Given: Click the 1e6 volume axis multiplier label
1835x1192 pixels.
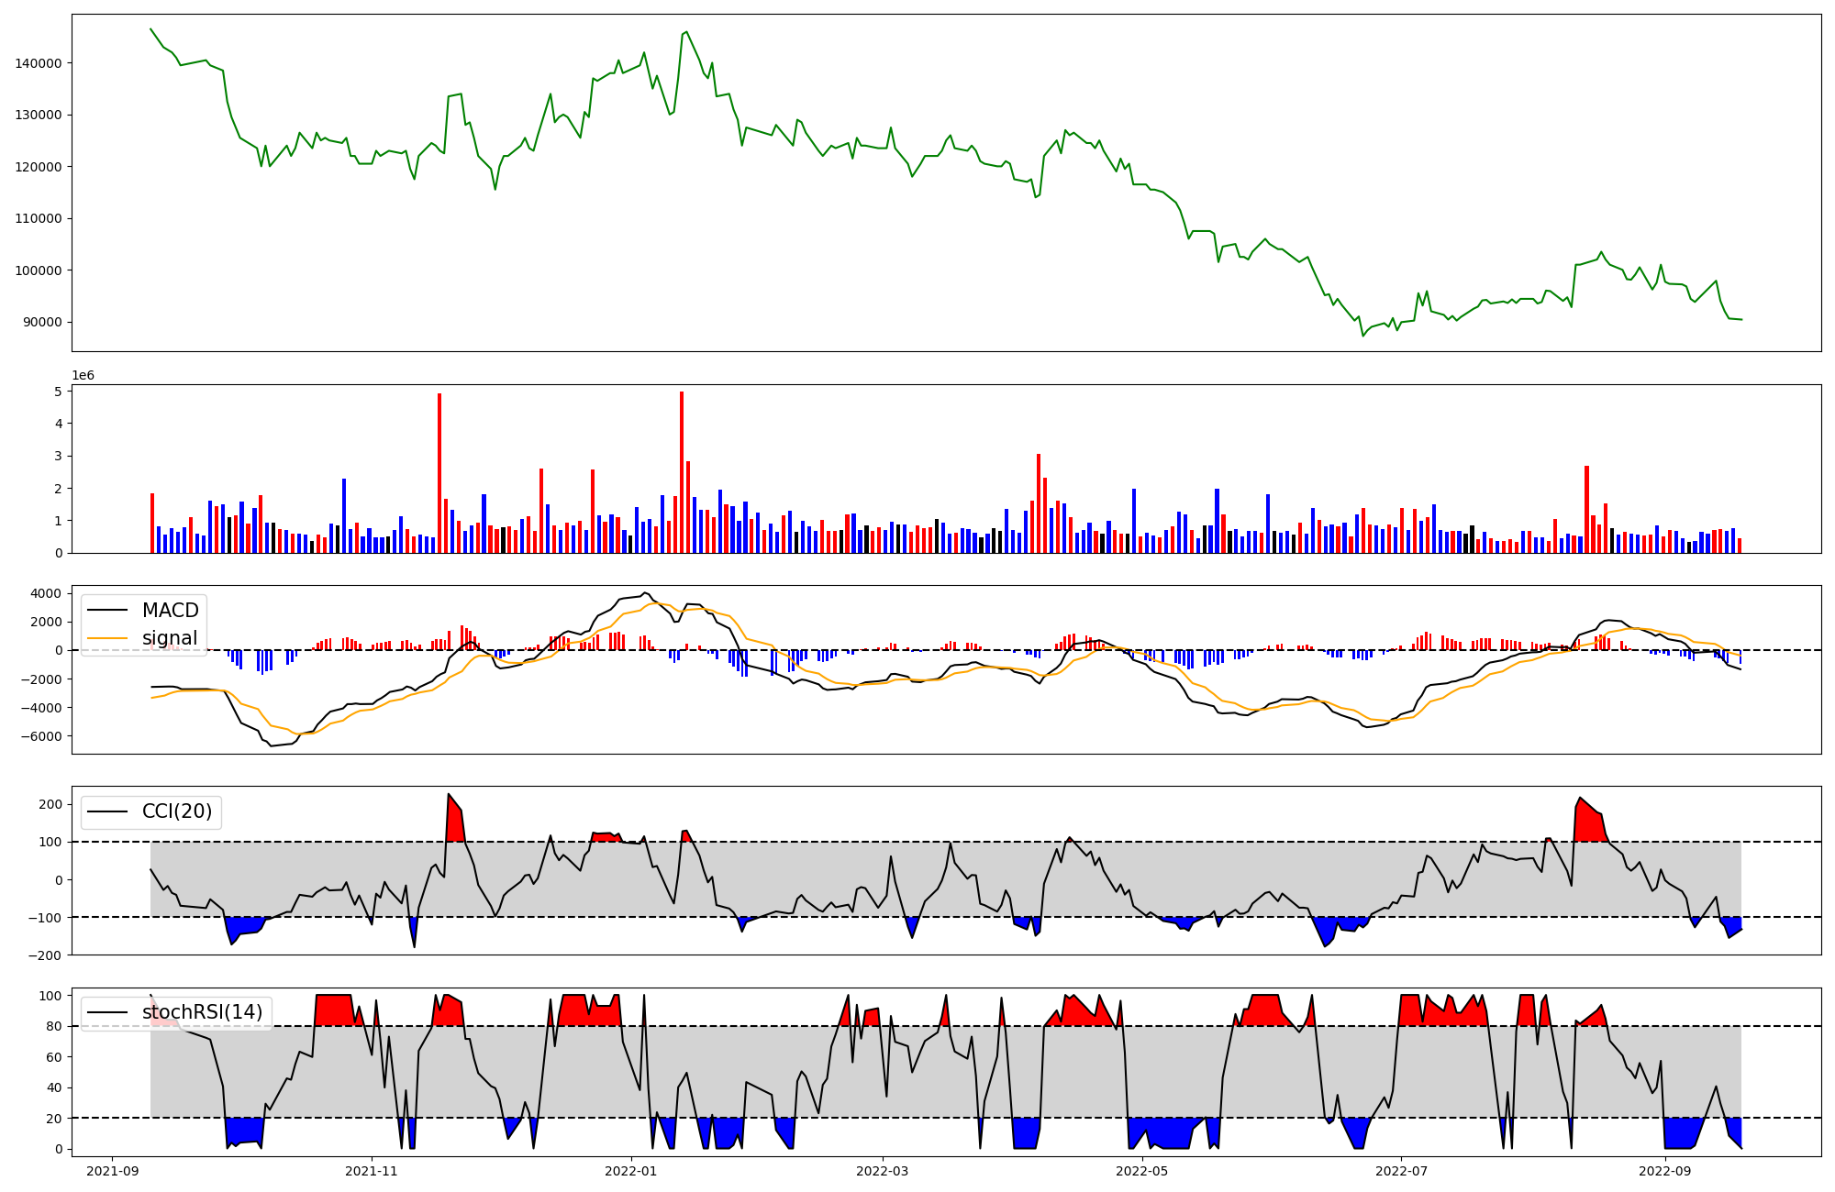Looking at the screenshot, I should (83, 376).
